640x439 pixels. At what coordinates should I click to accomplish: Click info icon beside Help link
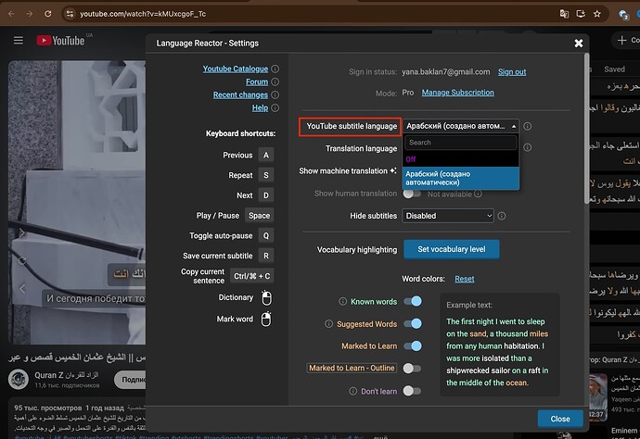(x=275, y=108)
